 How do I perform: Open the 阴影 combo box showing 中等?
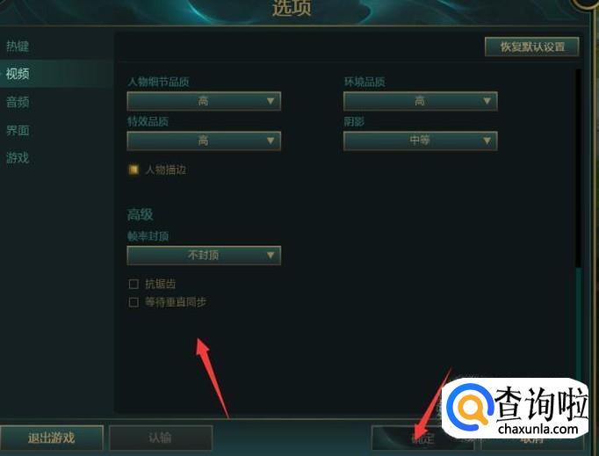[x=420, y=141]
